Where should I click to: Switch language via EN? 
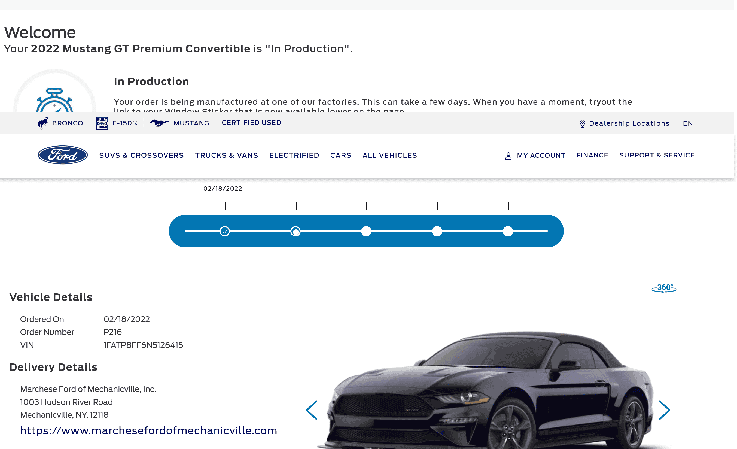688,123
